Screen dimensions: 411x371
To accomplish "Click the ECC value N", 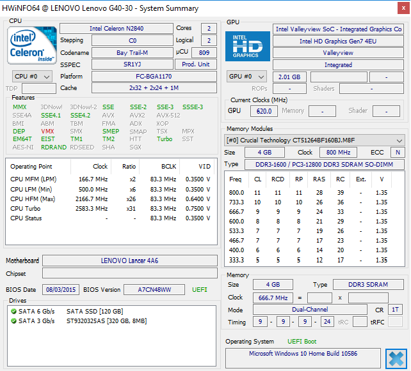I will click(x=398, y=152).
